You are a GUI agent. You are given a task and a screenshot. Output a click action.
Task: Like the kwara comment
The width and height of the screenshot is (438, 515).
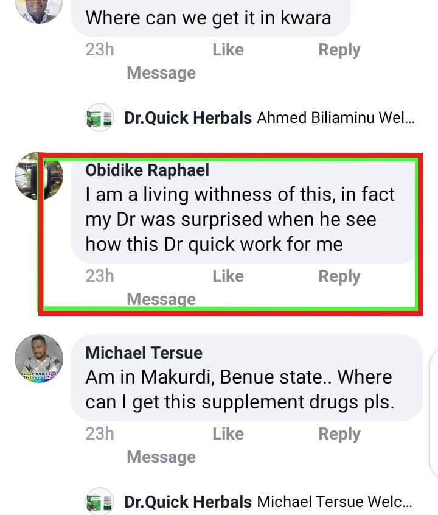(228, 50)
